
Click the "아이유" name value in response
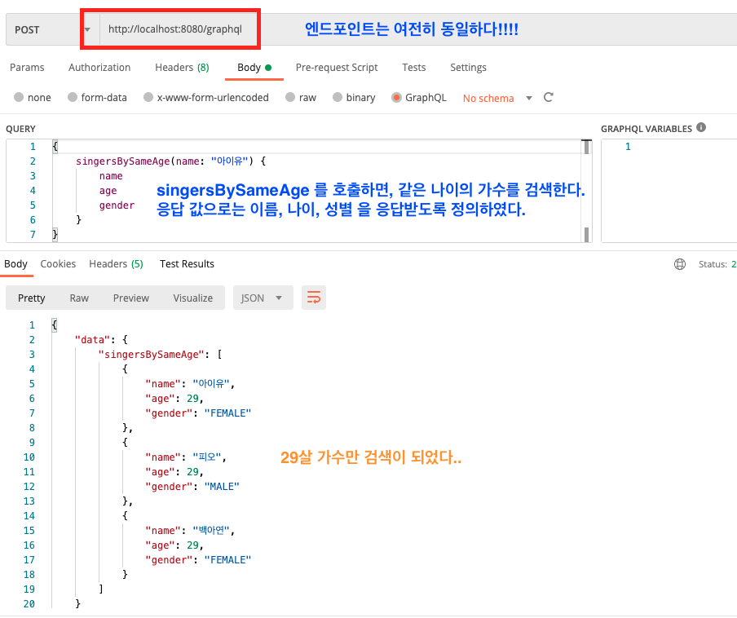[211, 384]
